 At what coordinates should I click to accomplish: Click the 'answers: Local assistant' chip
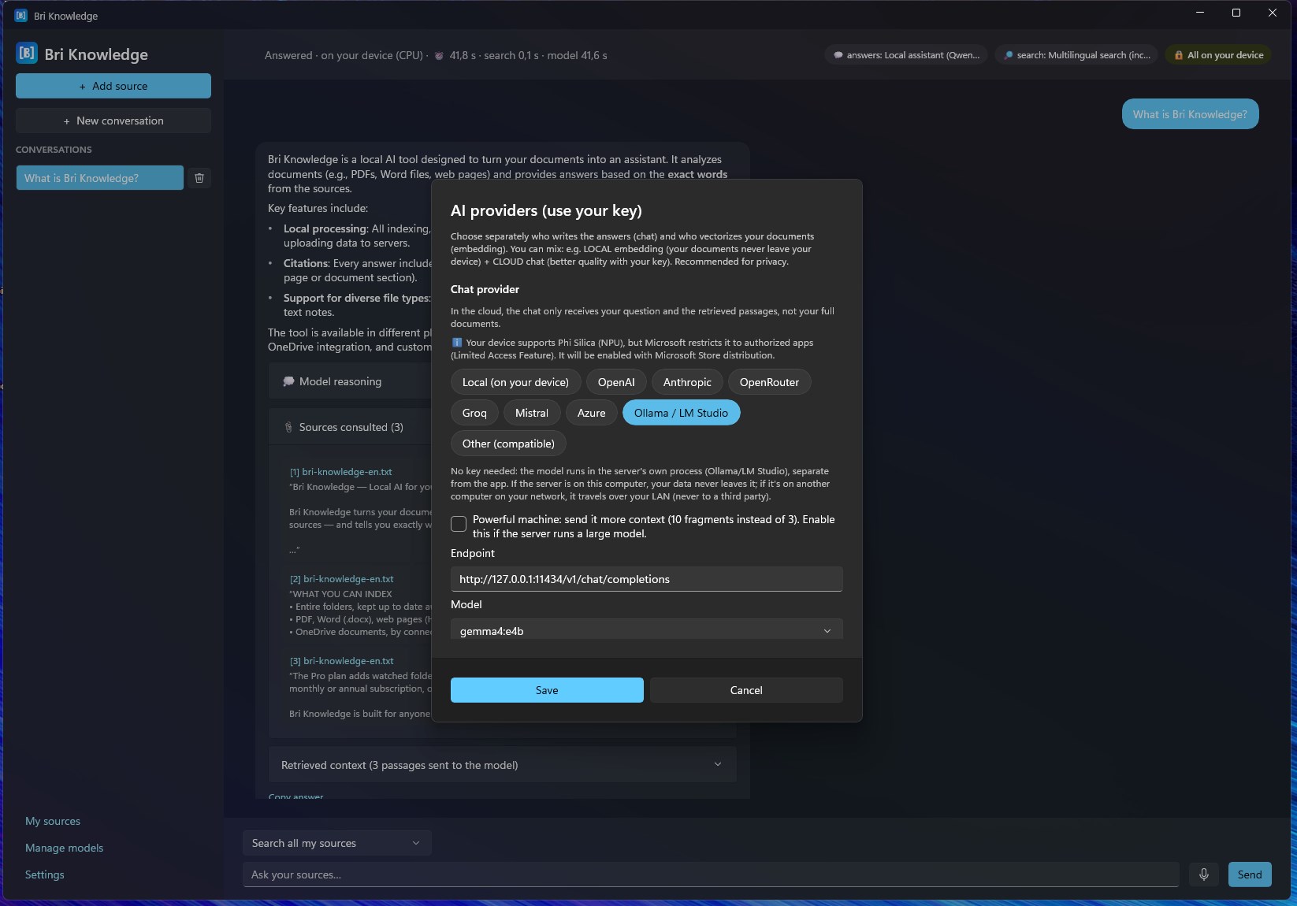(906, 55)
